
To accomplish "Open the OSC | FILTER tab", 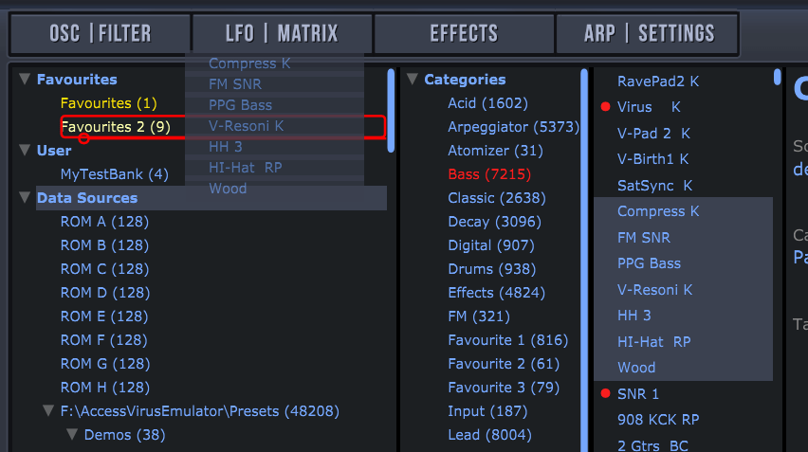I will click(100, 34).
